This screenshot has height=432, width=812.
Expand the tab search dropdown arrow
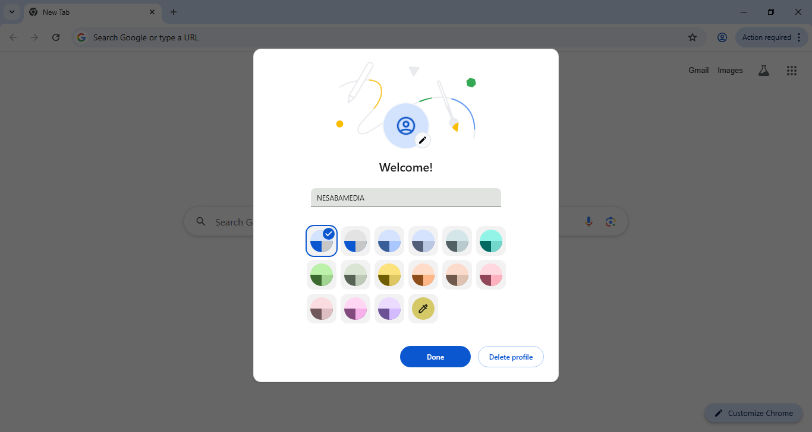[12, 12]
